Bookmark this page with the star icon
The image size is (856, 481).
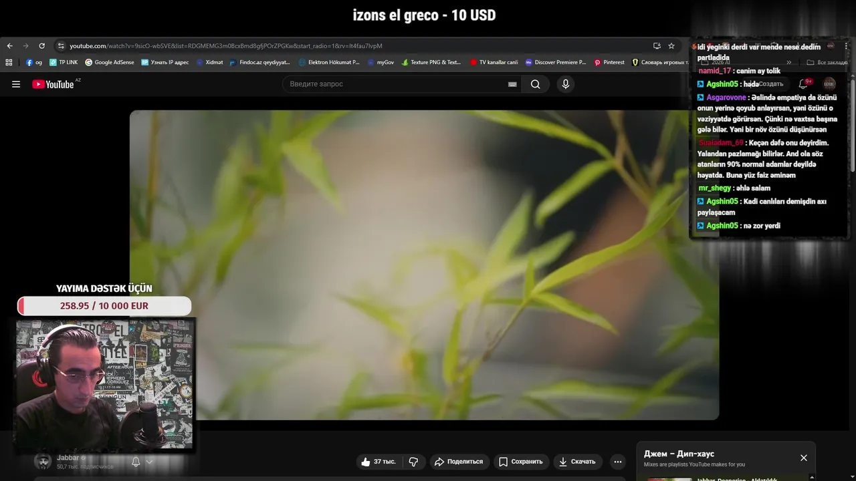(x=671, y=46)
